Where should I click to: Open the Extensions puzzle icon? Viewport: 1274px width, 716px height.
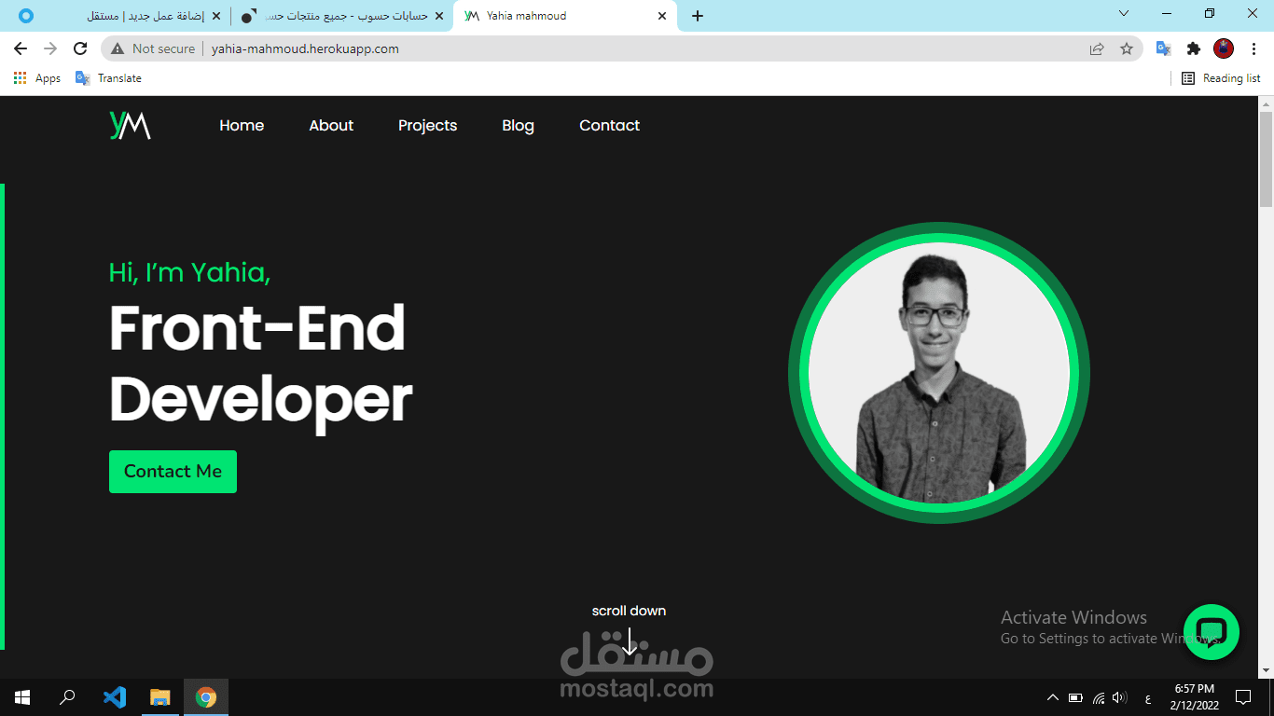coord(1194,48)
